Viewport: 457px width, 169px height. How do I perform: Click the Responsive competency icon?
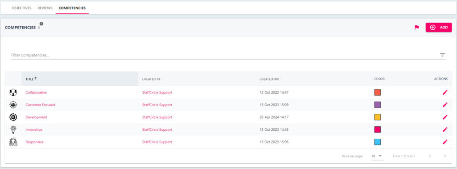coord(13,142)
